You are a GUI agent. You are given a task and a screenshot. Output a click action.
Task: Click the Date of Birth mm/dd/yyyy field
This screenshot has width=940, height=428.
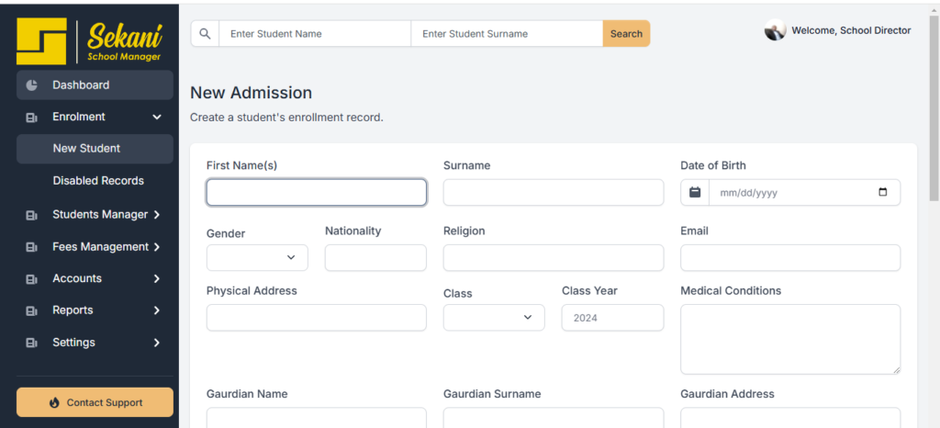804,193
